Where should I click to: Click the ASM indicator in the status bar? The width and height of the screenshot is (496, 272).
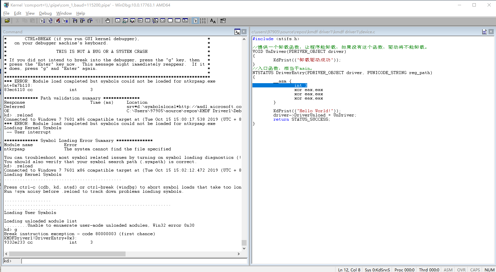(448, 270)
